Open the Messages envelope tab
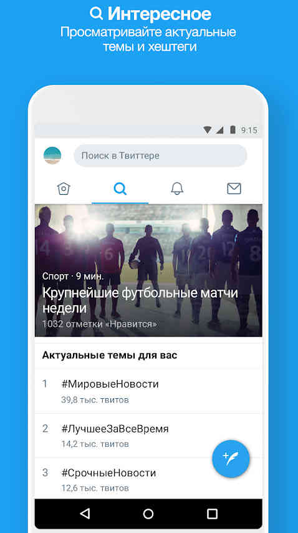 pos(234,188)
